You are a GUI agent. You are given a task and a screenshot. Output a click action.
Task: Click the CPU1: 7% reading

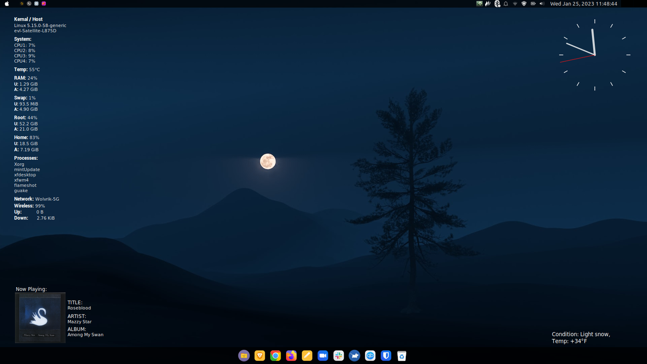click(25, 45)
